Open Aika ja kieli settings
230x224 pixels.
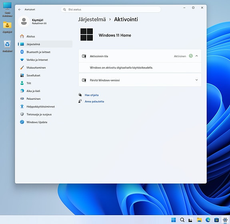45,91
